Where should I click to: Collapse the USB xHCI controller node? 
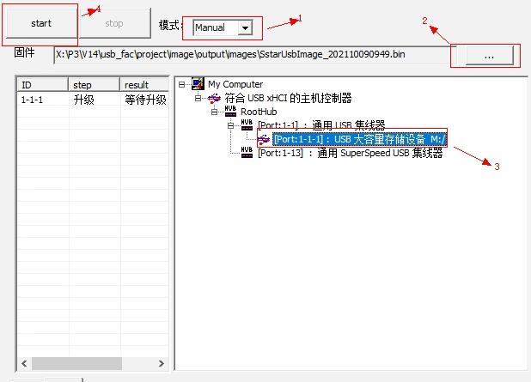pyautogui.click(x=198, y=98)
